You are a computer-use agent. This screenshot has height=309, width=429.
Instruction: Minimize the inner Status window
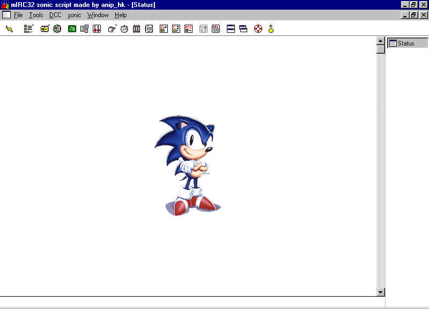[405, 15]
